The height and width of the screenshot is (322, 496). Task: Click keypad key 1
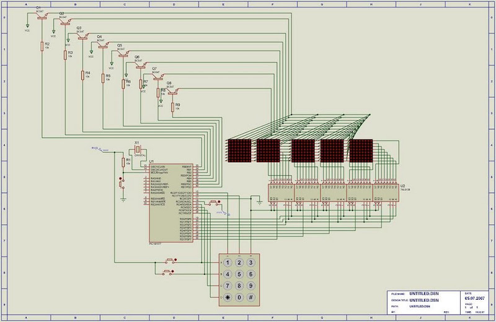(228, 263)
